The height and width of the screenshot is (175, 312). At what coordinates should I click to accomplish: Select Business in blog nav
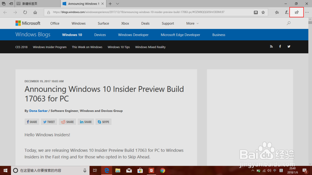click(219, 35)
